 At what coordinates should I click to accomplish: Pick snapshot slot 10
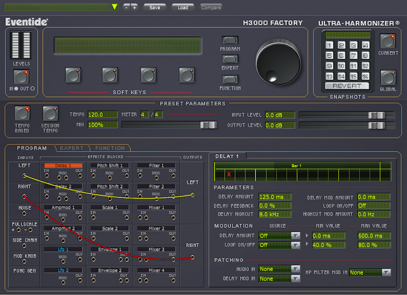click(341, 66)
